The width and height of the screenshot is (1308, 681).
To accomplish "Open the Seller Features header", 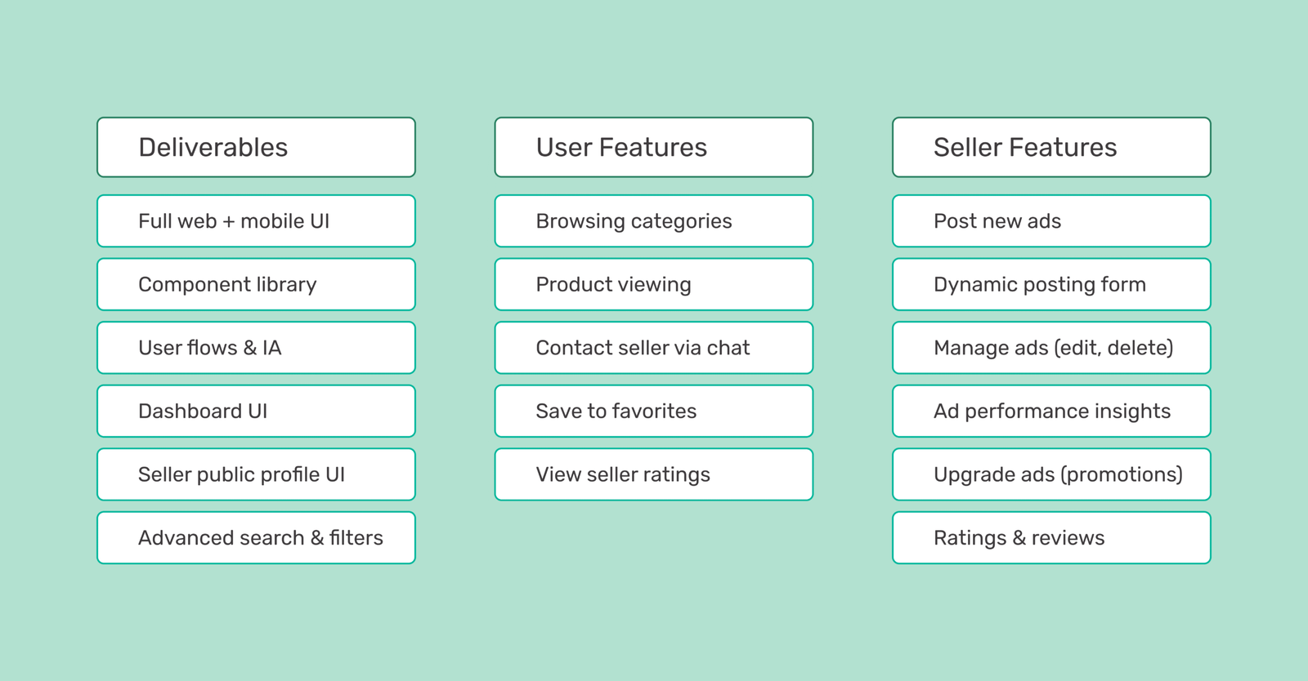I will click(1050, 147).
